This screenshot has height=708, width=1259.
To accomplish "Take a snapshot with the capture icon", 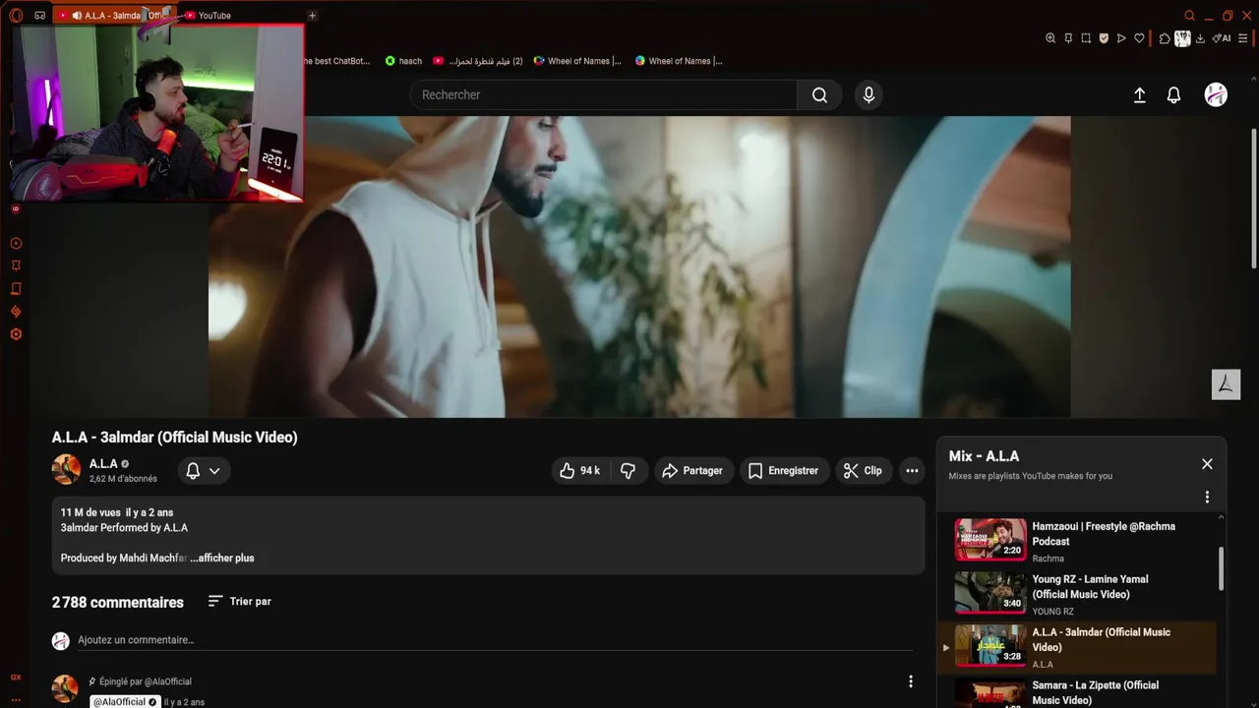I will 1086,38.
